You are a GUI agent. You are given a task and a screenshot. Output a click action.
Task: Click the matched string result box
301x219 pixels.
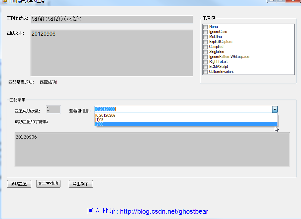tap(152, 149)
